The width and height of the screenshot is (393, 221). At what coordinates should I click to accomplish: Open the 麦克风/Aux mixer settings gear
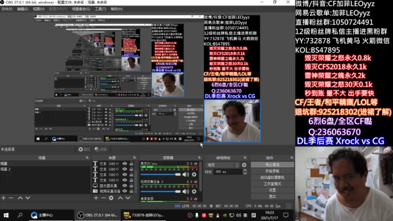coord(194,174)
